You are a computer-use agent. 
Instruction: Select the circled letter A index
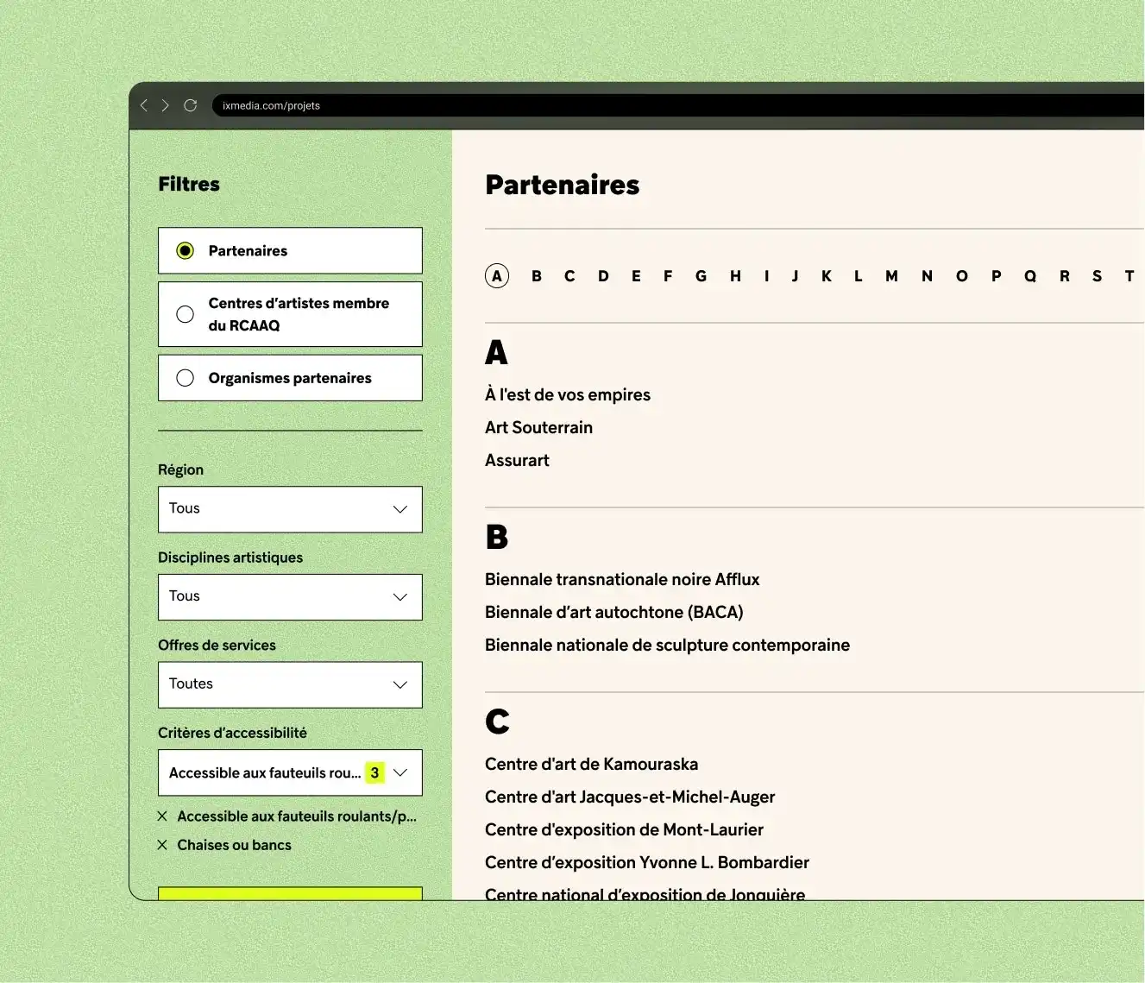point(497,276)
